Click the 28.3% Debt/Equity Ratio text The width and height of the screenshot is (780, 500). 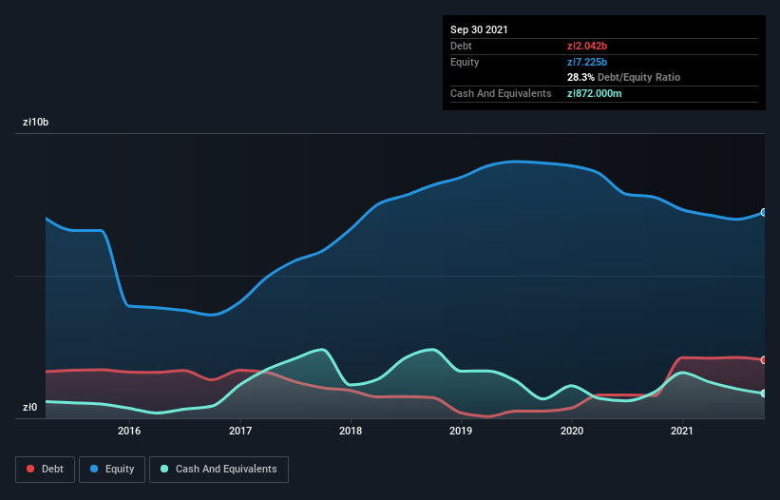tap(624, 77)
